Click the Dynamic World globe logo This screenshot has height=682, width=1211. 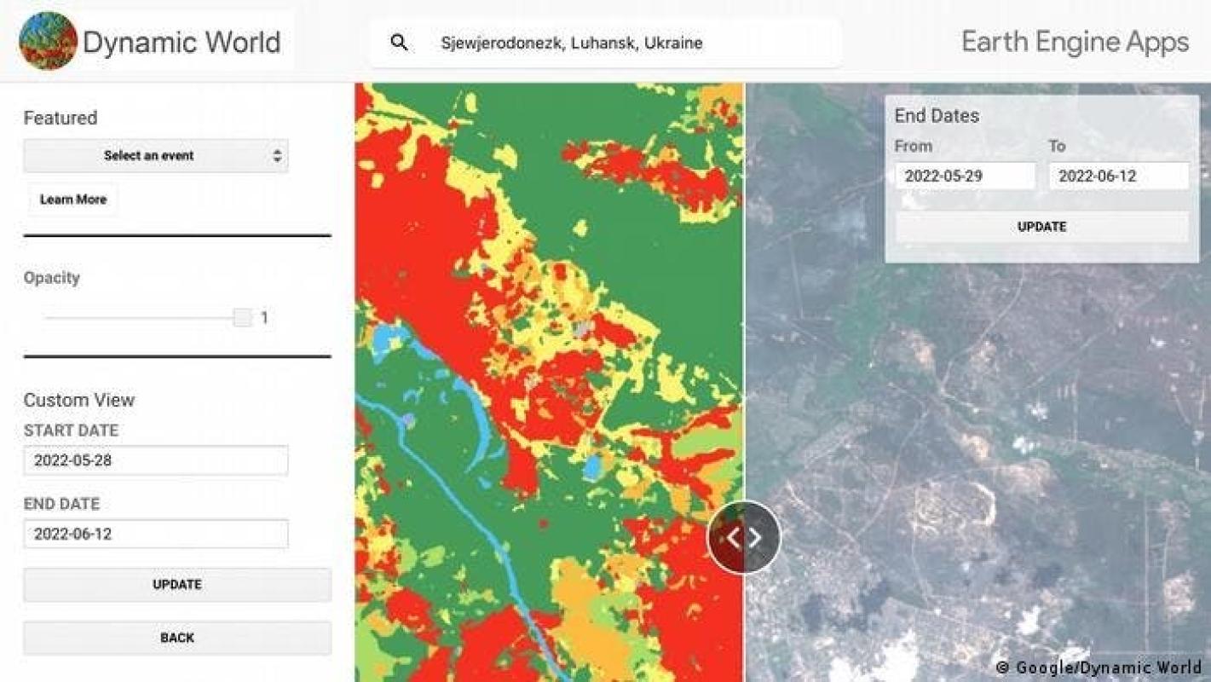pos(48,41)
